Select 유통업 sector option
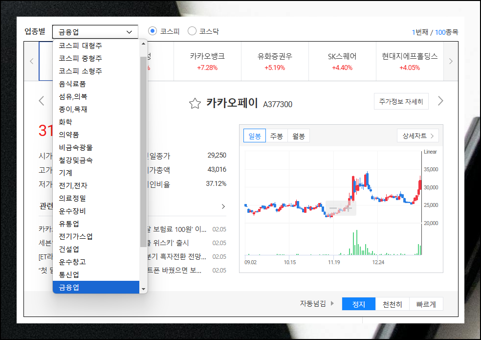The height and width of the screenshot is (340, 481). click(96, 224)
